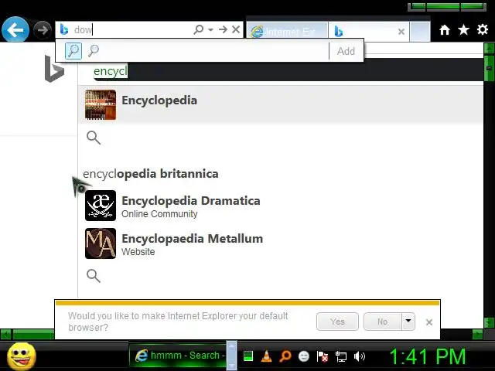Click the horizontal scrollbar right arrow

coord(477,334)
